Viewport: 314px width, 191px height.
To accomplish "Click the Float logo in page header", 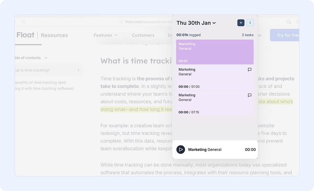I will (x=25, y=35).
